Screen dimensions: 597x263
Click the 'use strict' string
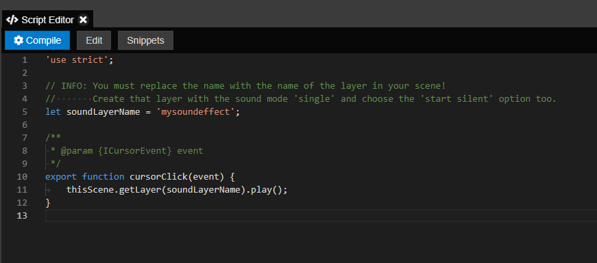[x=77, y=60]
